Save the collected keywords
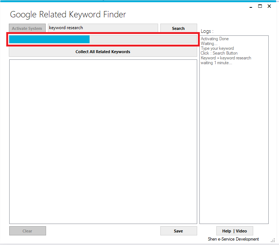Viewport: 279px width, 245px height. tap(178, 231)
